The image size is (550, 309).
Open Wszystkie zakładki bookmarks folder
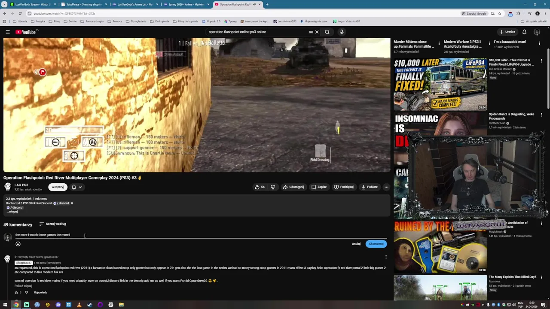pos(534,21)
